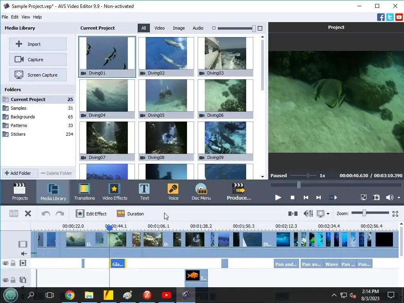Redo the last action

click(60, 213)
